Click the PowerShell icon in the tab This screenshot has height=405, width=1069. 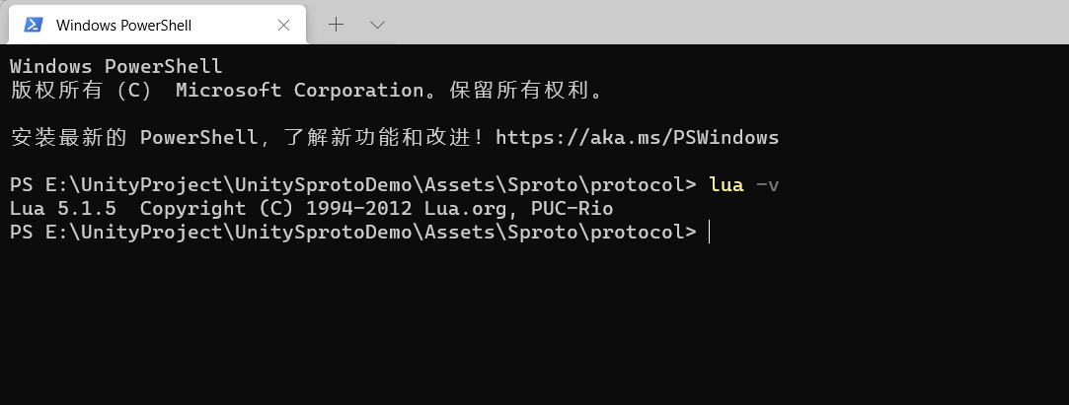point(33,25)
